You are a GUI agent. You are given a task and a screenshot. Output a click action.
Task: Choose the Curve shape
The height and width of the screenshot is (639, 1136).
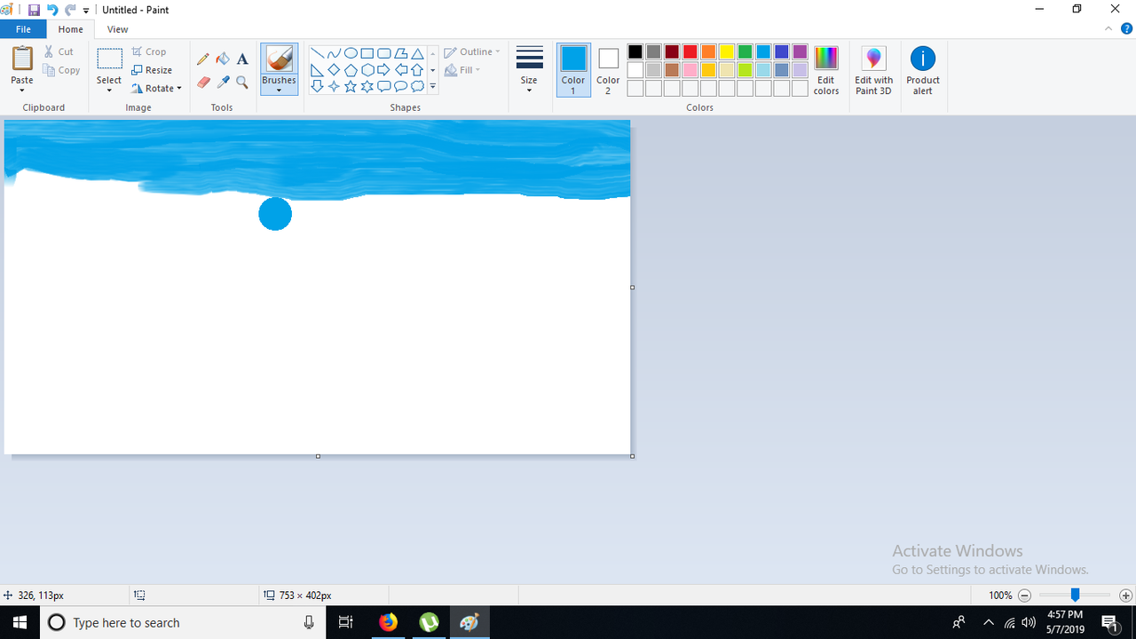pos(334,53)
